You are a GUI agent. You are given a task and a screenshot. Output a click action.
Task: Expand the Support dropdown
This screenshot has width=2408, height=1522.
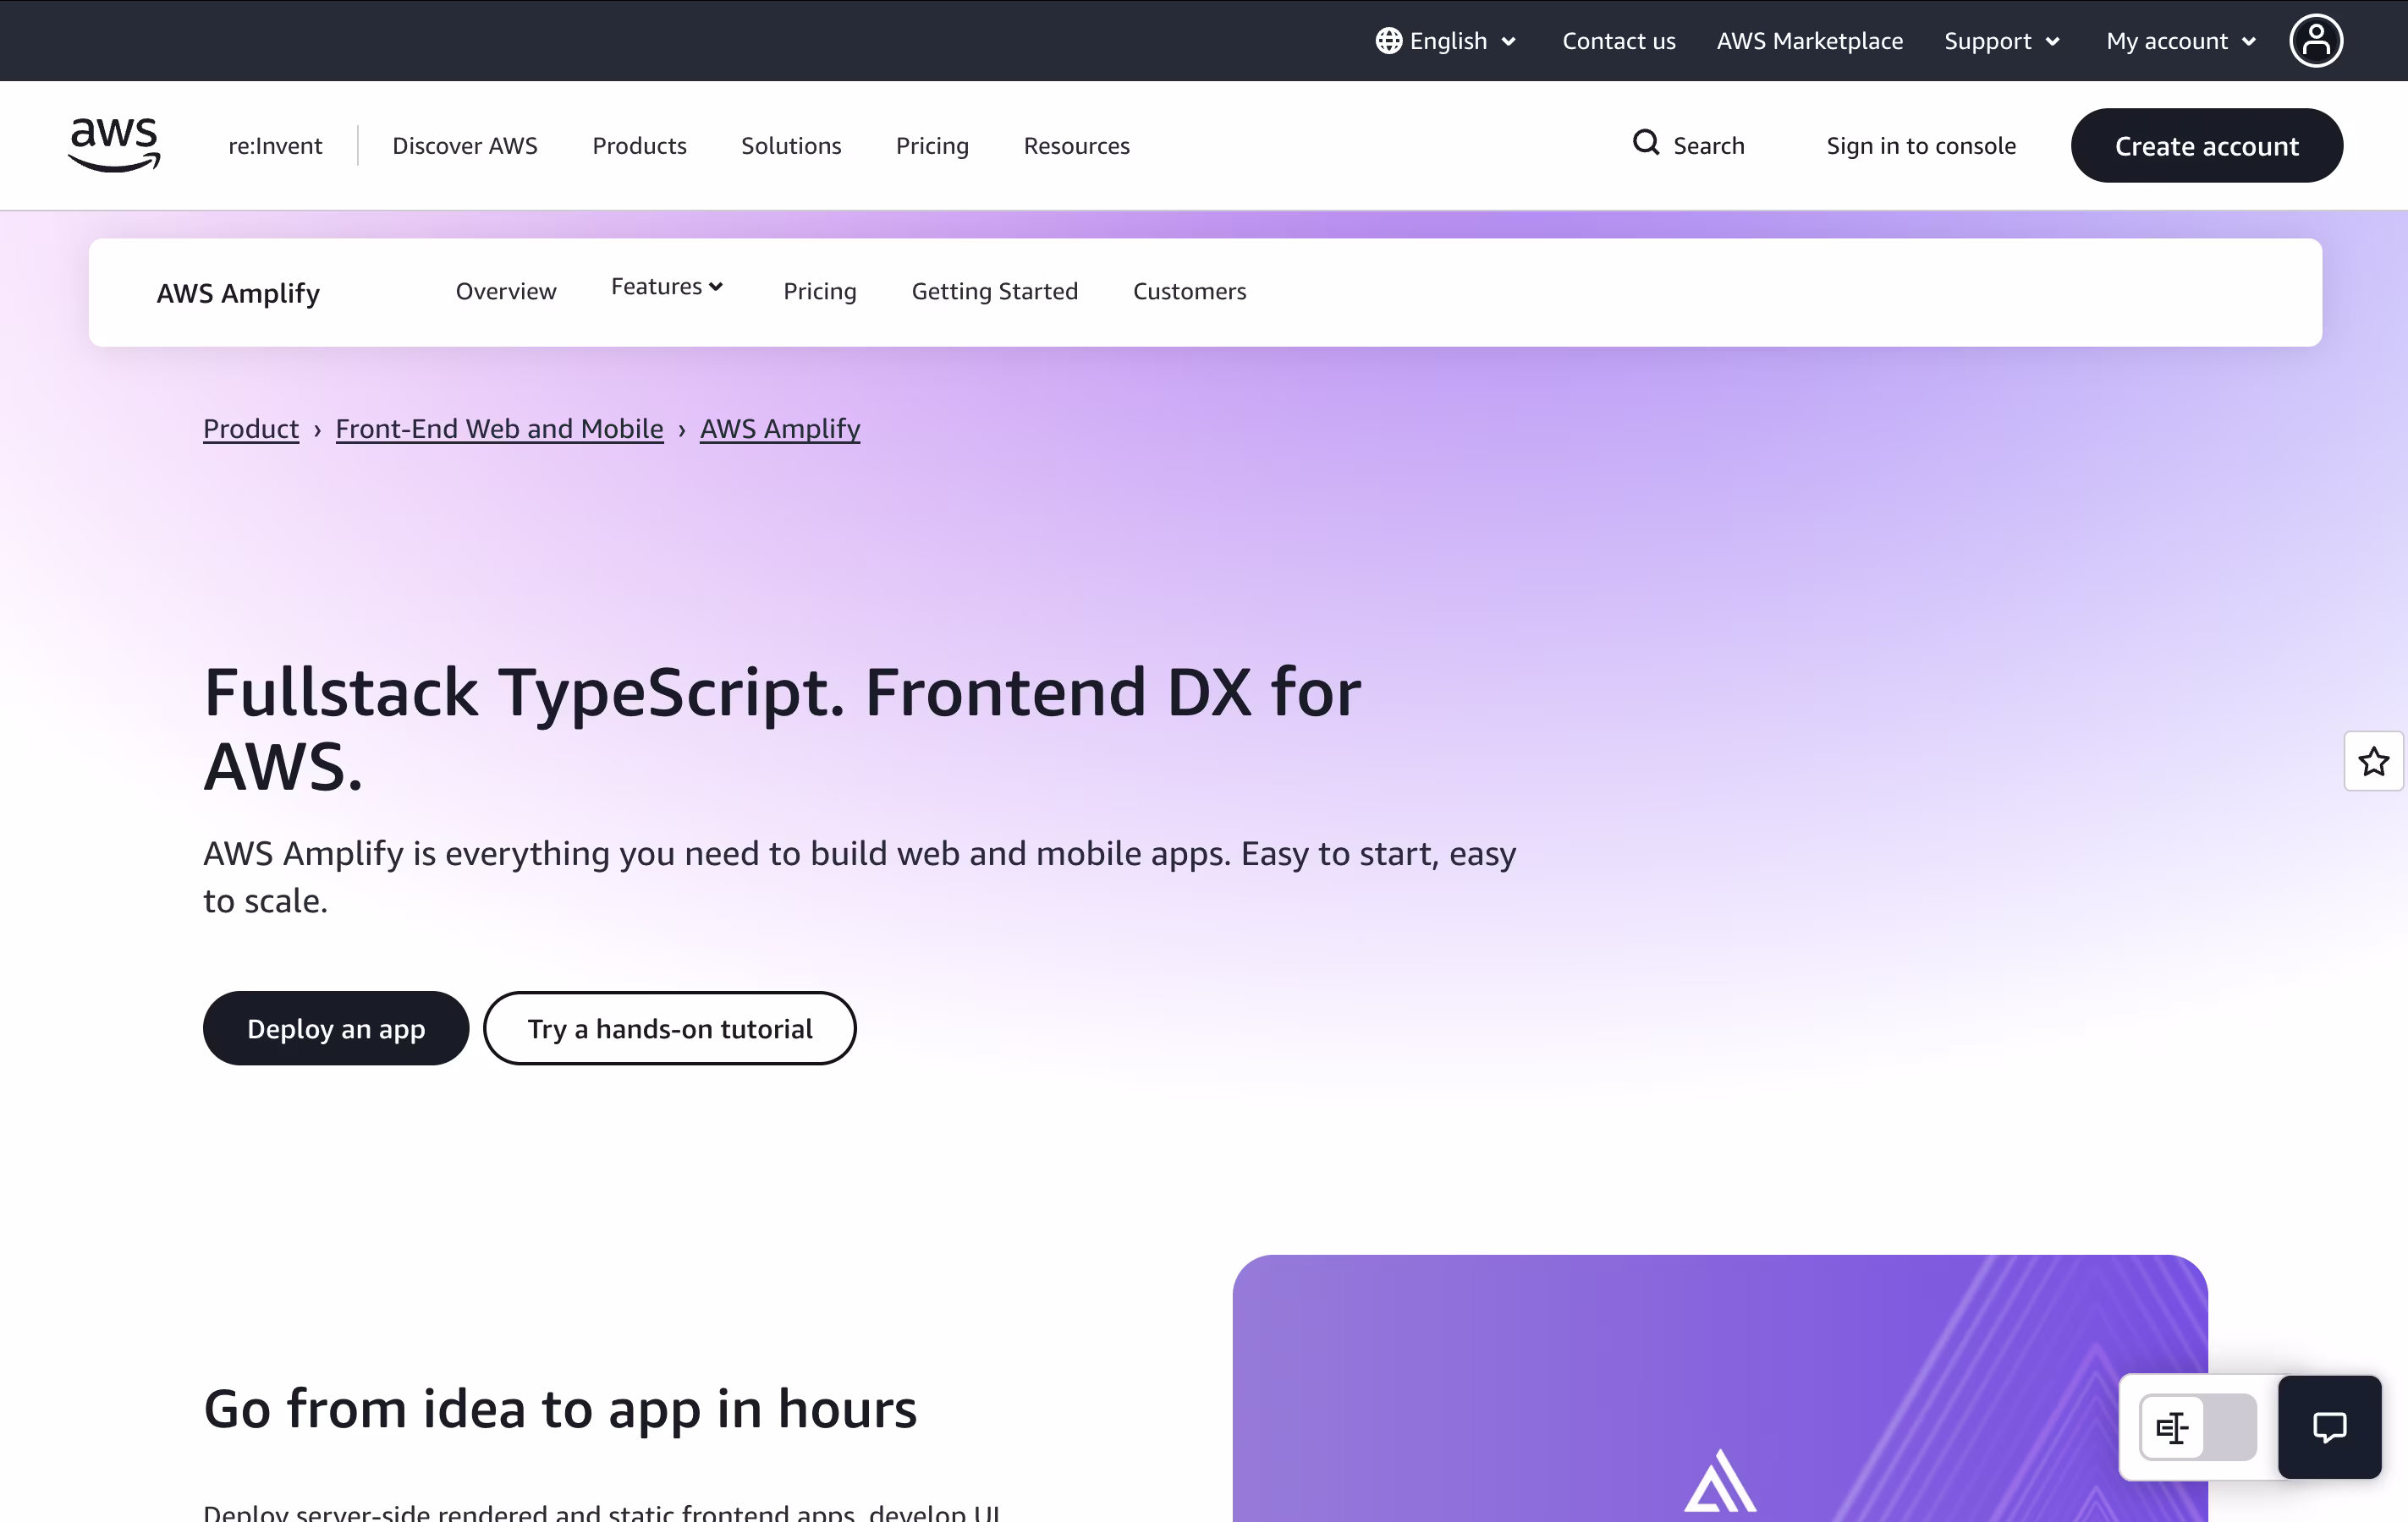[x=2002, y=41]
